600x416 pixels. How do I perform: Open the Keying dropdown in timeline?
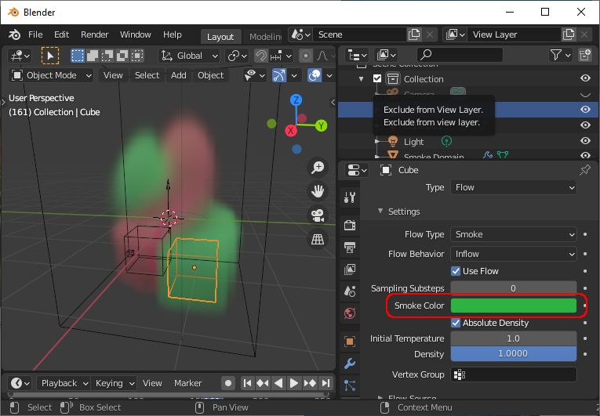click(114, 383)
